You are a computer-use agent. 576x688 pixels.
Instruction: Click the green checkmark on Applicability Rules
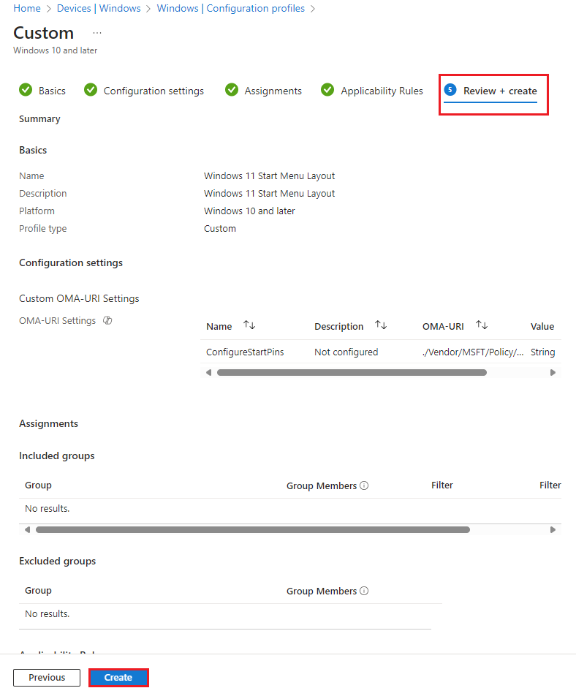coord(327,90)
